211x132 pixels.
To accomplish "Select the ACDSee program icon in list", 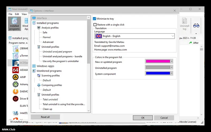I will coord(16,63).
